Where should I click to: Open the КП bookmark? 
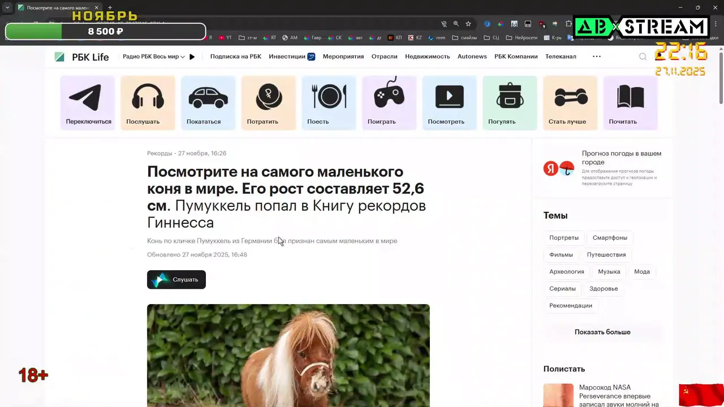395,38
